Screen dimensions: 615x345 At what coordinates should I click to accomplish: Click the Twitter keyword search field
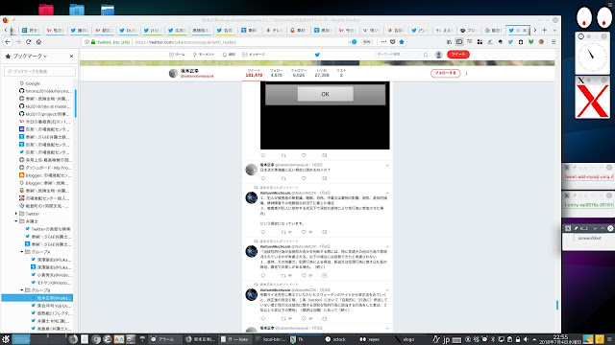tap(402, 55)
